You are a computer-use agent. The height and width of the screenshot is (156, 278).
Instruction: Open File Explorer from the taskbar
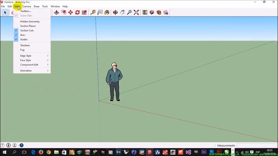pos(56,152)
